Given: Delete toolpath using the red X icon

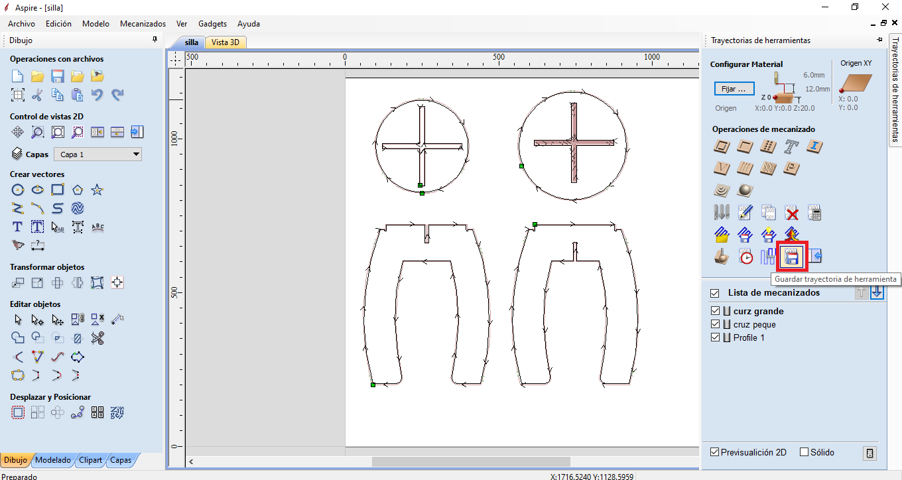Looking at the screenshot, I should [791, 213].
